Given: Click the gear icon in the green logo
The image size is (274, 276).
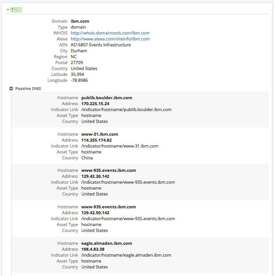Looking at the screenshot, I should click(x=20, y=10).
